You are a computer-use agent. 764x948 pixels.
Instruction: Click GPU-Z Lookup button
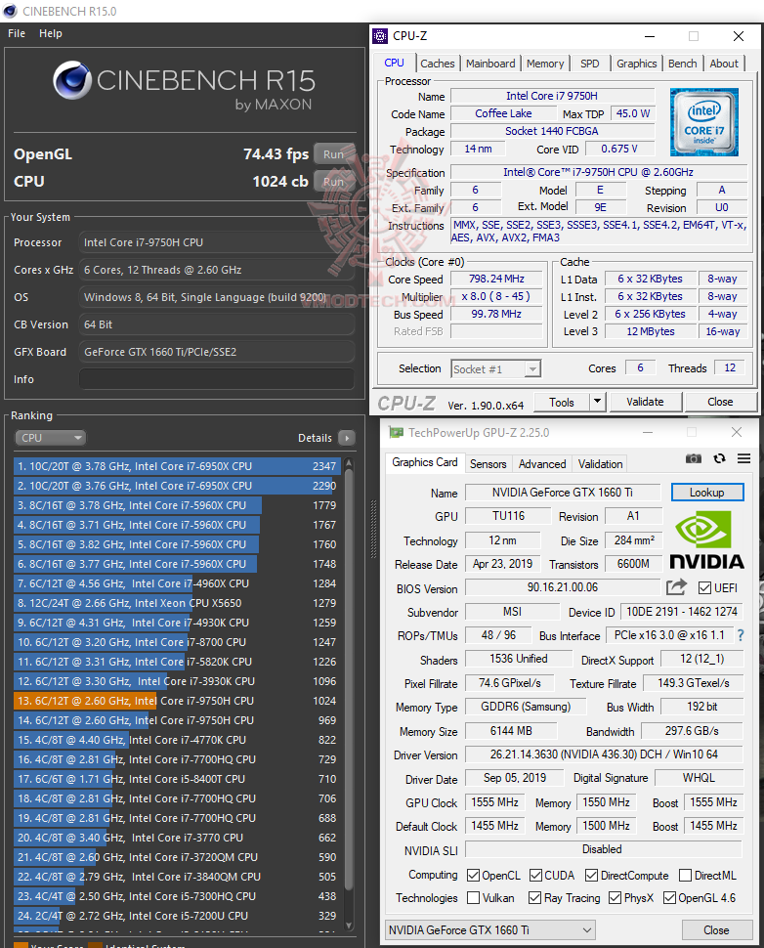click(x=706, y=493)
